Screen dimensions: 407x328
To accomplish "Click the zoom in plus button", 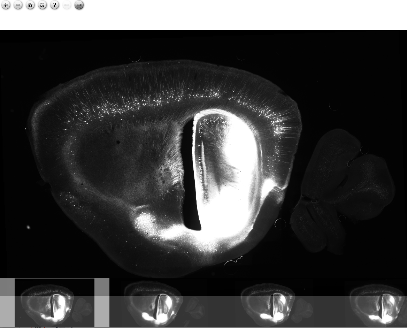I will [x=6, y=5].
